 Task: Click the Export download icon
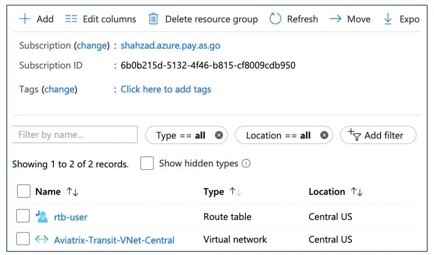(388, 19)
